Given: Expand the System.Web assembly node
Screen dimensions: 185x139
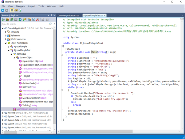Looking at the screenshot, I should pyautogui.click(x=3, y=128).
